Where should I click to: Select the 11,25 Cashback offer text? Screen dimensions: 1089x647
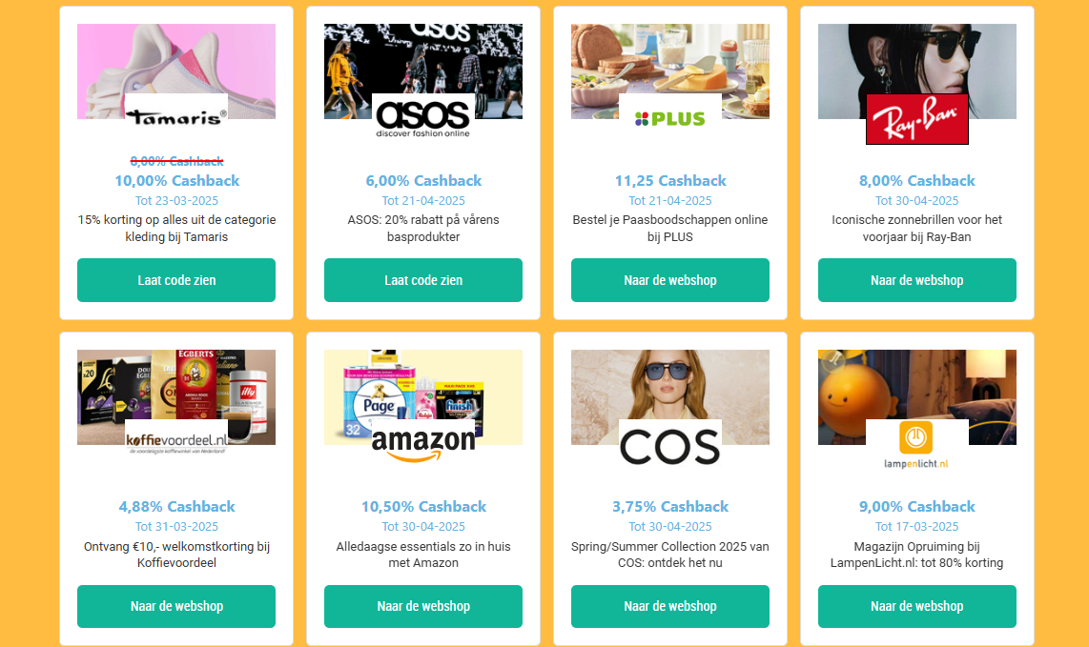[670, 180]
